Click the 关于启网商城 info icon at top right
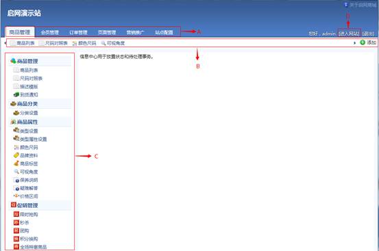379x251 pixels. tap(346, 5)
